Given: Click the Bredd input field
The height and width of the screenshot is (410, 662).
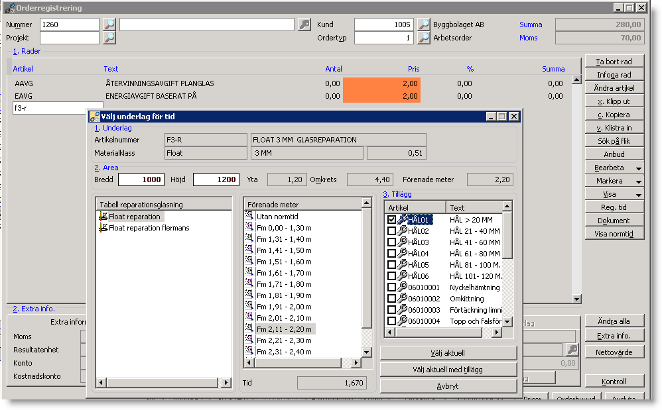Looking at the screenshot, I should 141,179.
